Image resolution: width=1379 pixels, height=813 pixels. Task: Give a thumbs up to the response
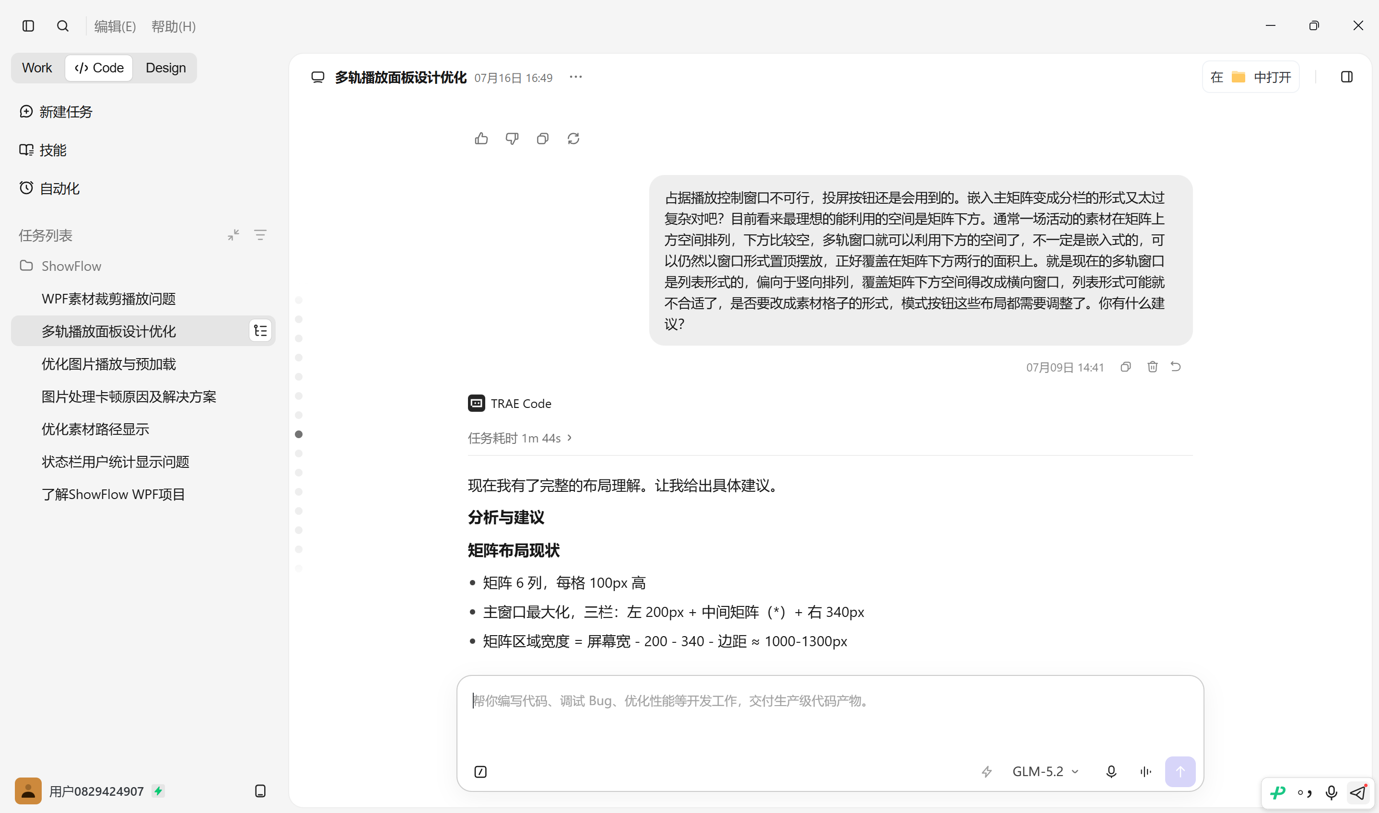pyautogui.click(x=481, y=139)
